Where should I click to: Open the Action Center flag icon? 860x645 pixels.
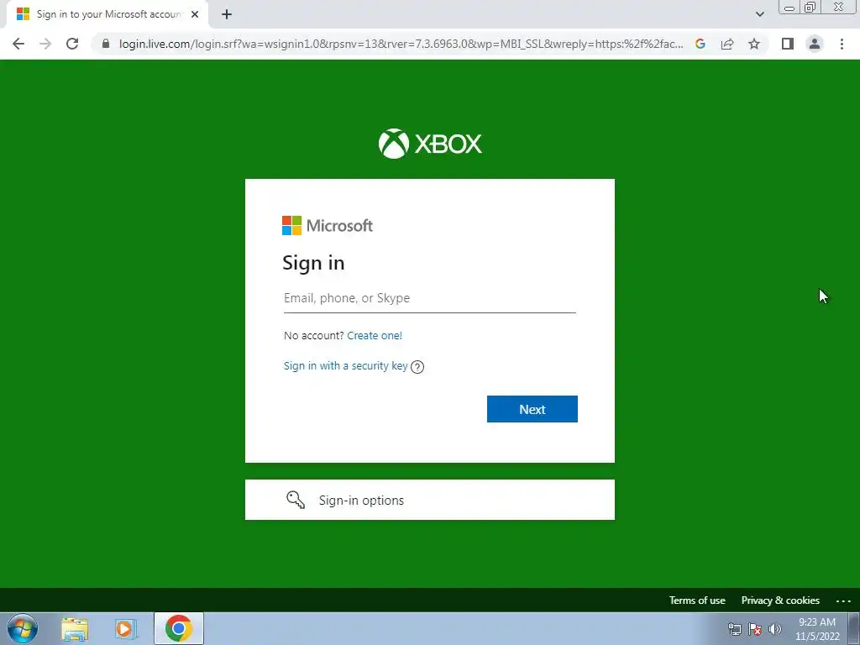click(755, 629)
